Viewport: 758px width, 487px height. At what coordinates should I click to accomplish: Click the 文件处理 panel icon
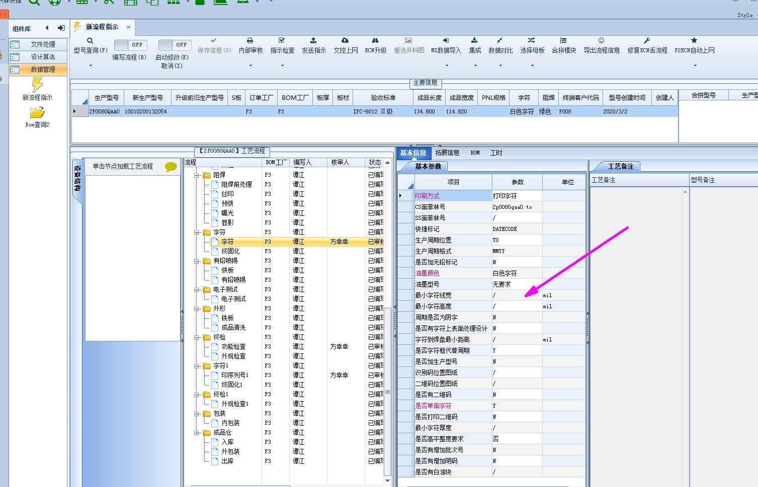(15, 45)
